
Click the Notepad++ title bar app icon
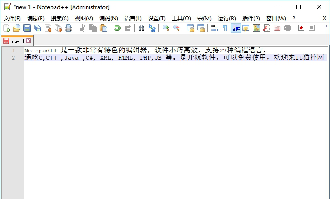coord(7,7)
